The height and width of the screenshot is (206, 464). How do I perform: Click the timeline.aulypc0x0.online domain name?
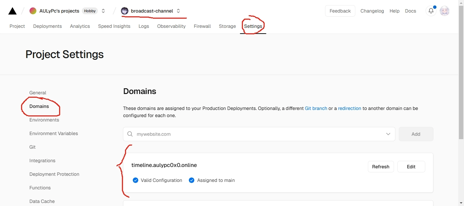[x=164, y=165]
